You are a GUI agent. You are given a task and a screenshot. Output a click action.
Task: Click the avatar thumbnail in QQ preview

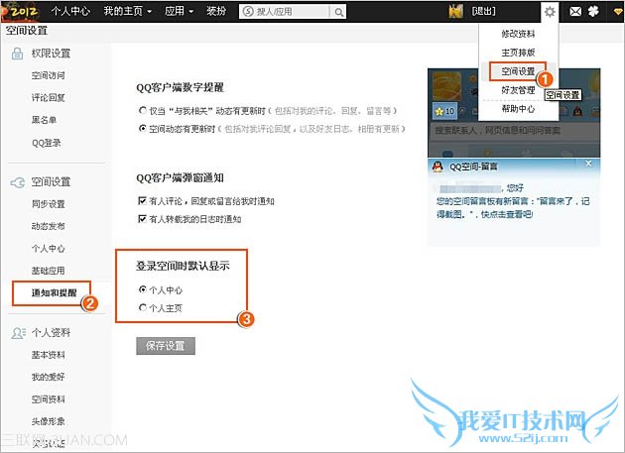click(x=446, y=86)
